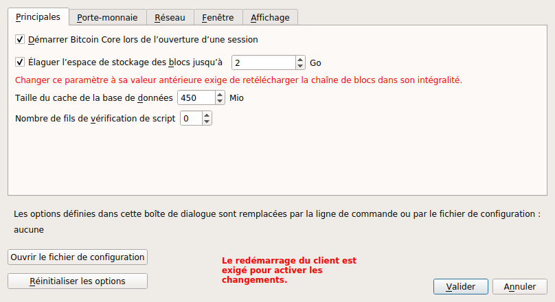Screen dimensions: 555x302
Task: Open the Réseau tab
Action: click(x=170, y=17)
